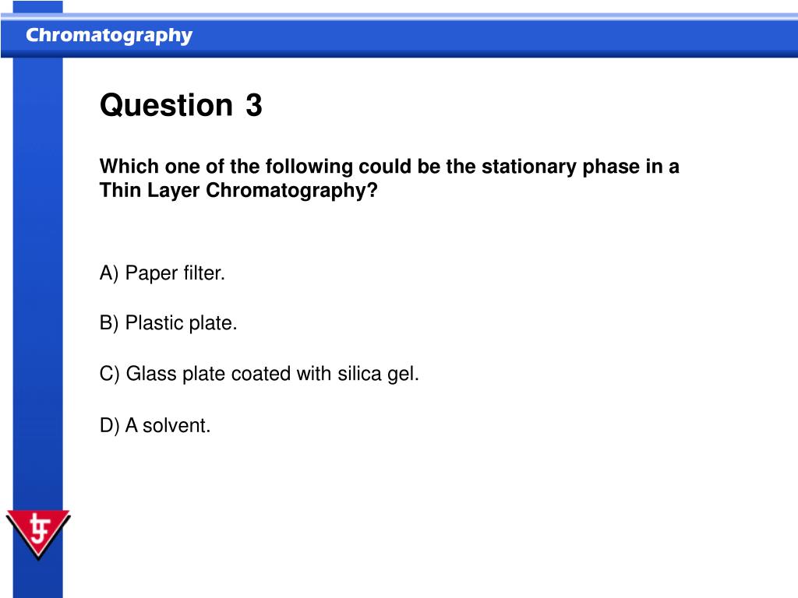Select answer B) Plastic plate

click(168, 323)
